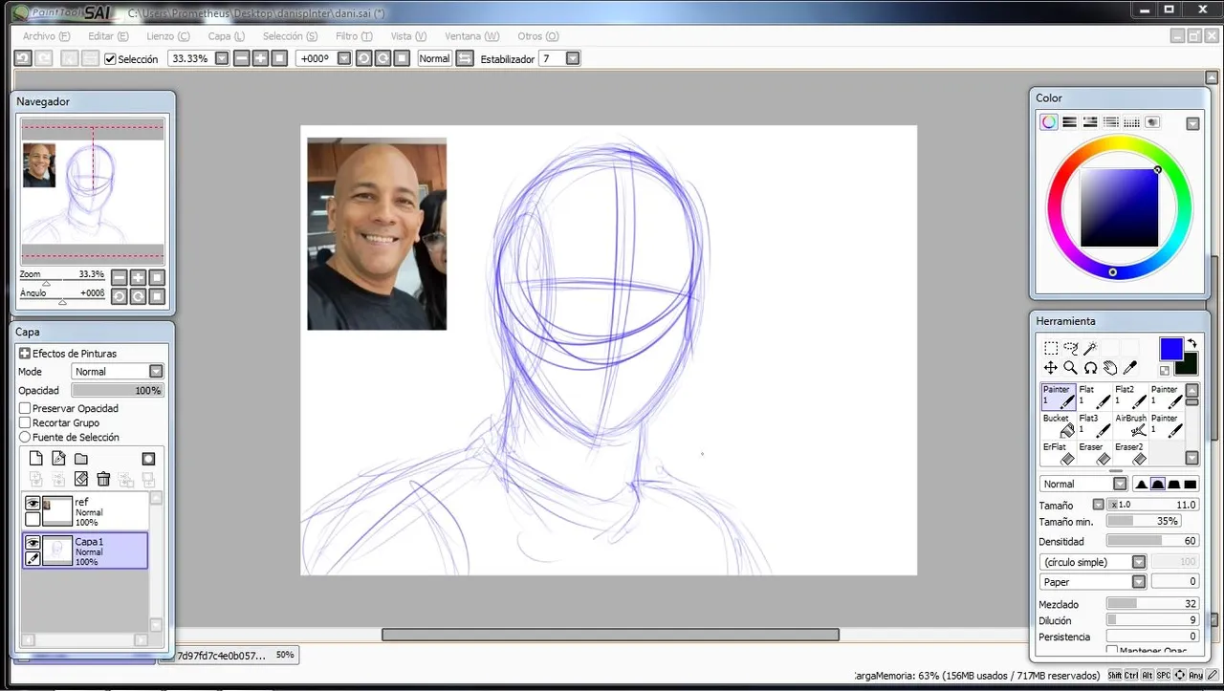Show the RGB sliders in Color panel
This screenshot has width=1224, height=691.
[1070, 122]
